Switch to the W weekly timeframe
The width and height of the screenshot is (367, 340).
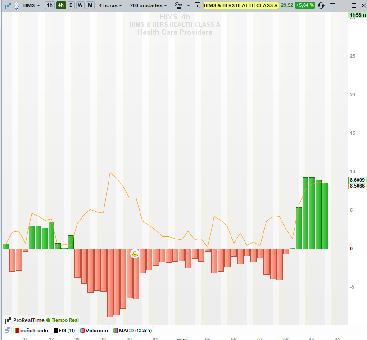[x=80, y=5]
